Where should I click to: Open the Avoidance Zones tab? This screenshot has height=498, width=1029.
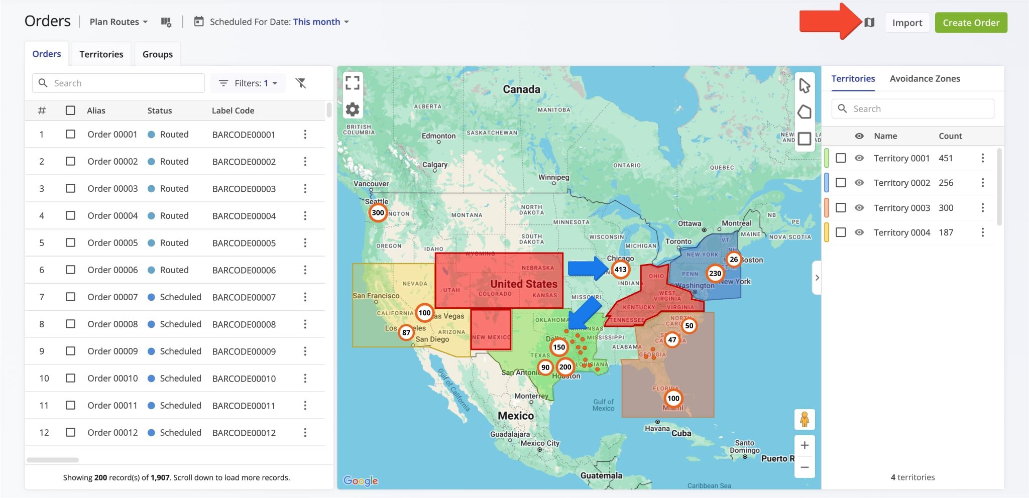coord(925,78)
